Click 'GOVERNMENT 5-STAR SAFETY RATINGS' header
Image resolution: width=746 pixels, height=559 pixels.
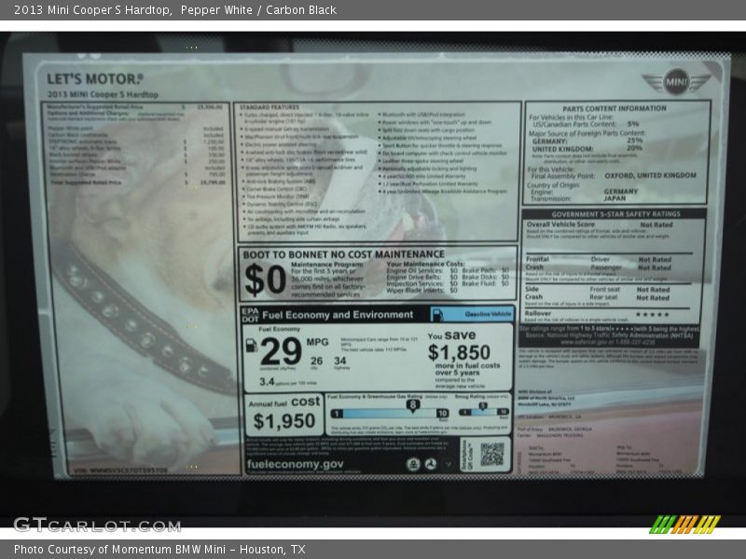point(615,214)
